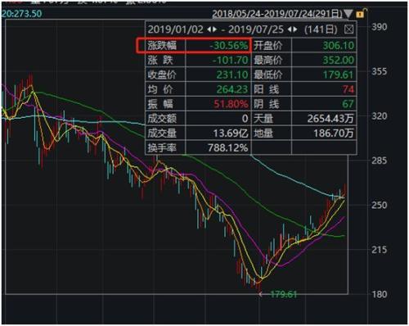Click the 180 price axis label
Screen dimensions: 409x326
[379, 294]
